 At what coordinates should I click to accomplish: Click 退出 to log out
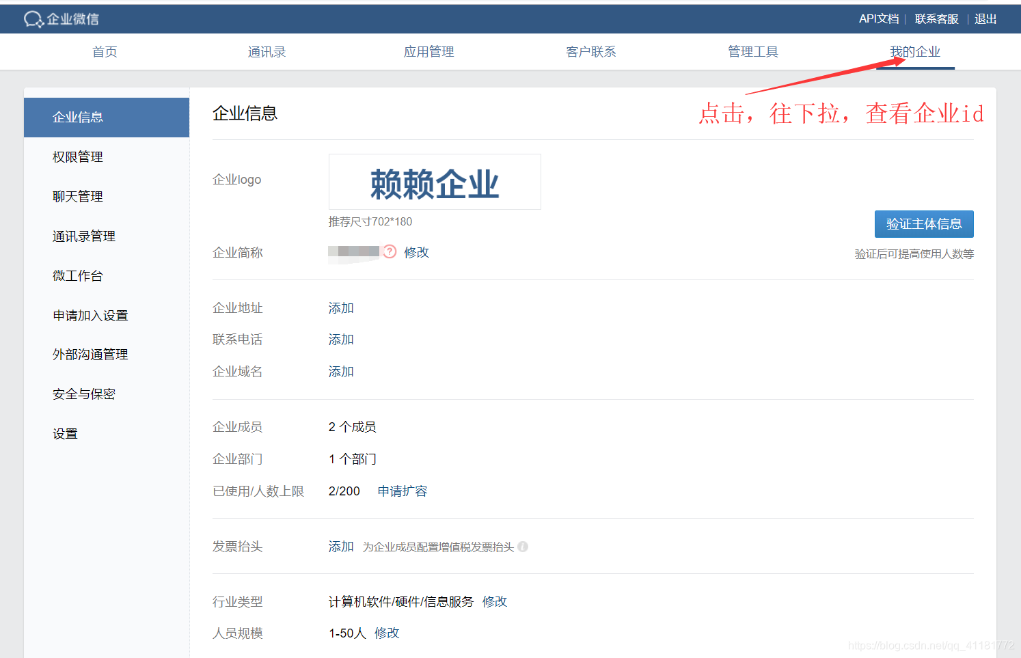985,19
